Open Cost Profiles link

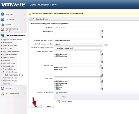(7, 48)
